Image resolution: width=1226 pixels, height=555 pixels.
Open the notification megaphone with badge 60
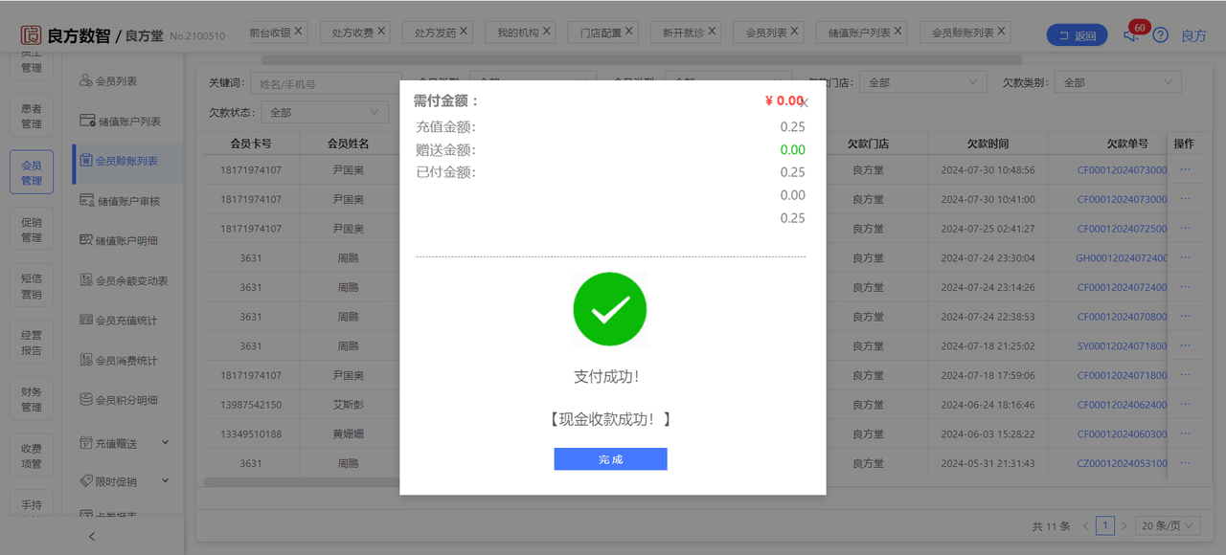tap(1131, 35)
